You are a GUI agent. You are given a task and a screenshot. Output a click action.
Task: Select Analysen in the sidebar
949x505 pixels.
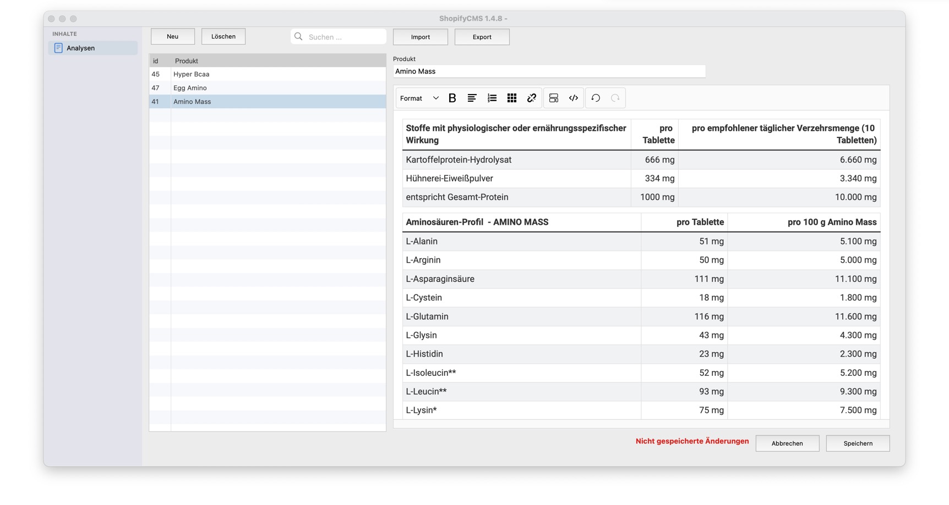tap(93, 48)
